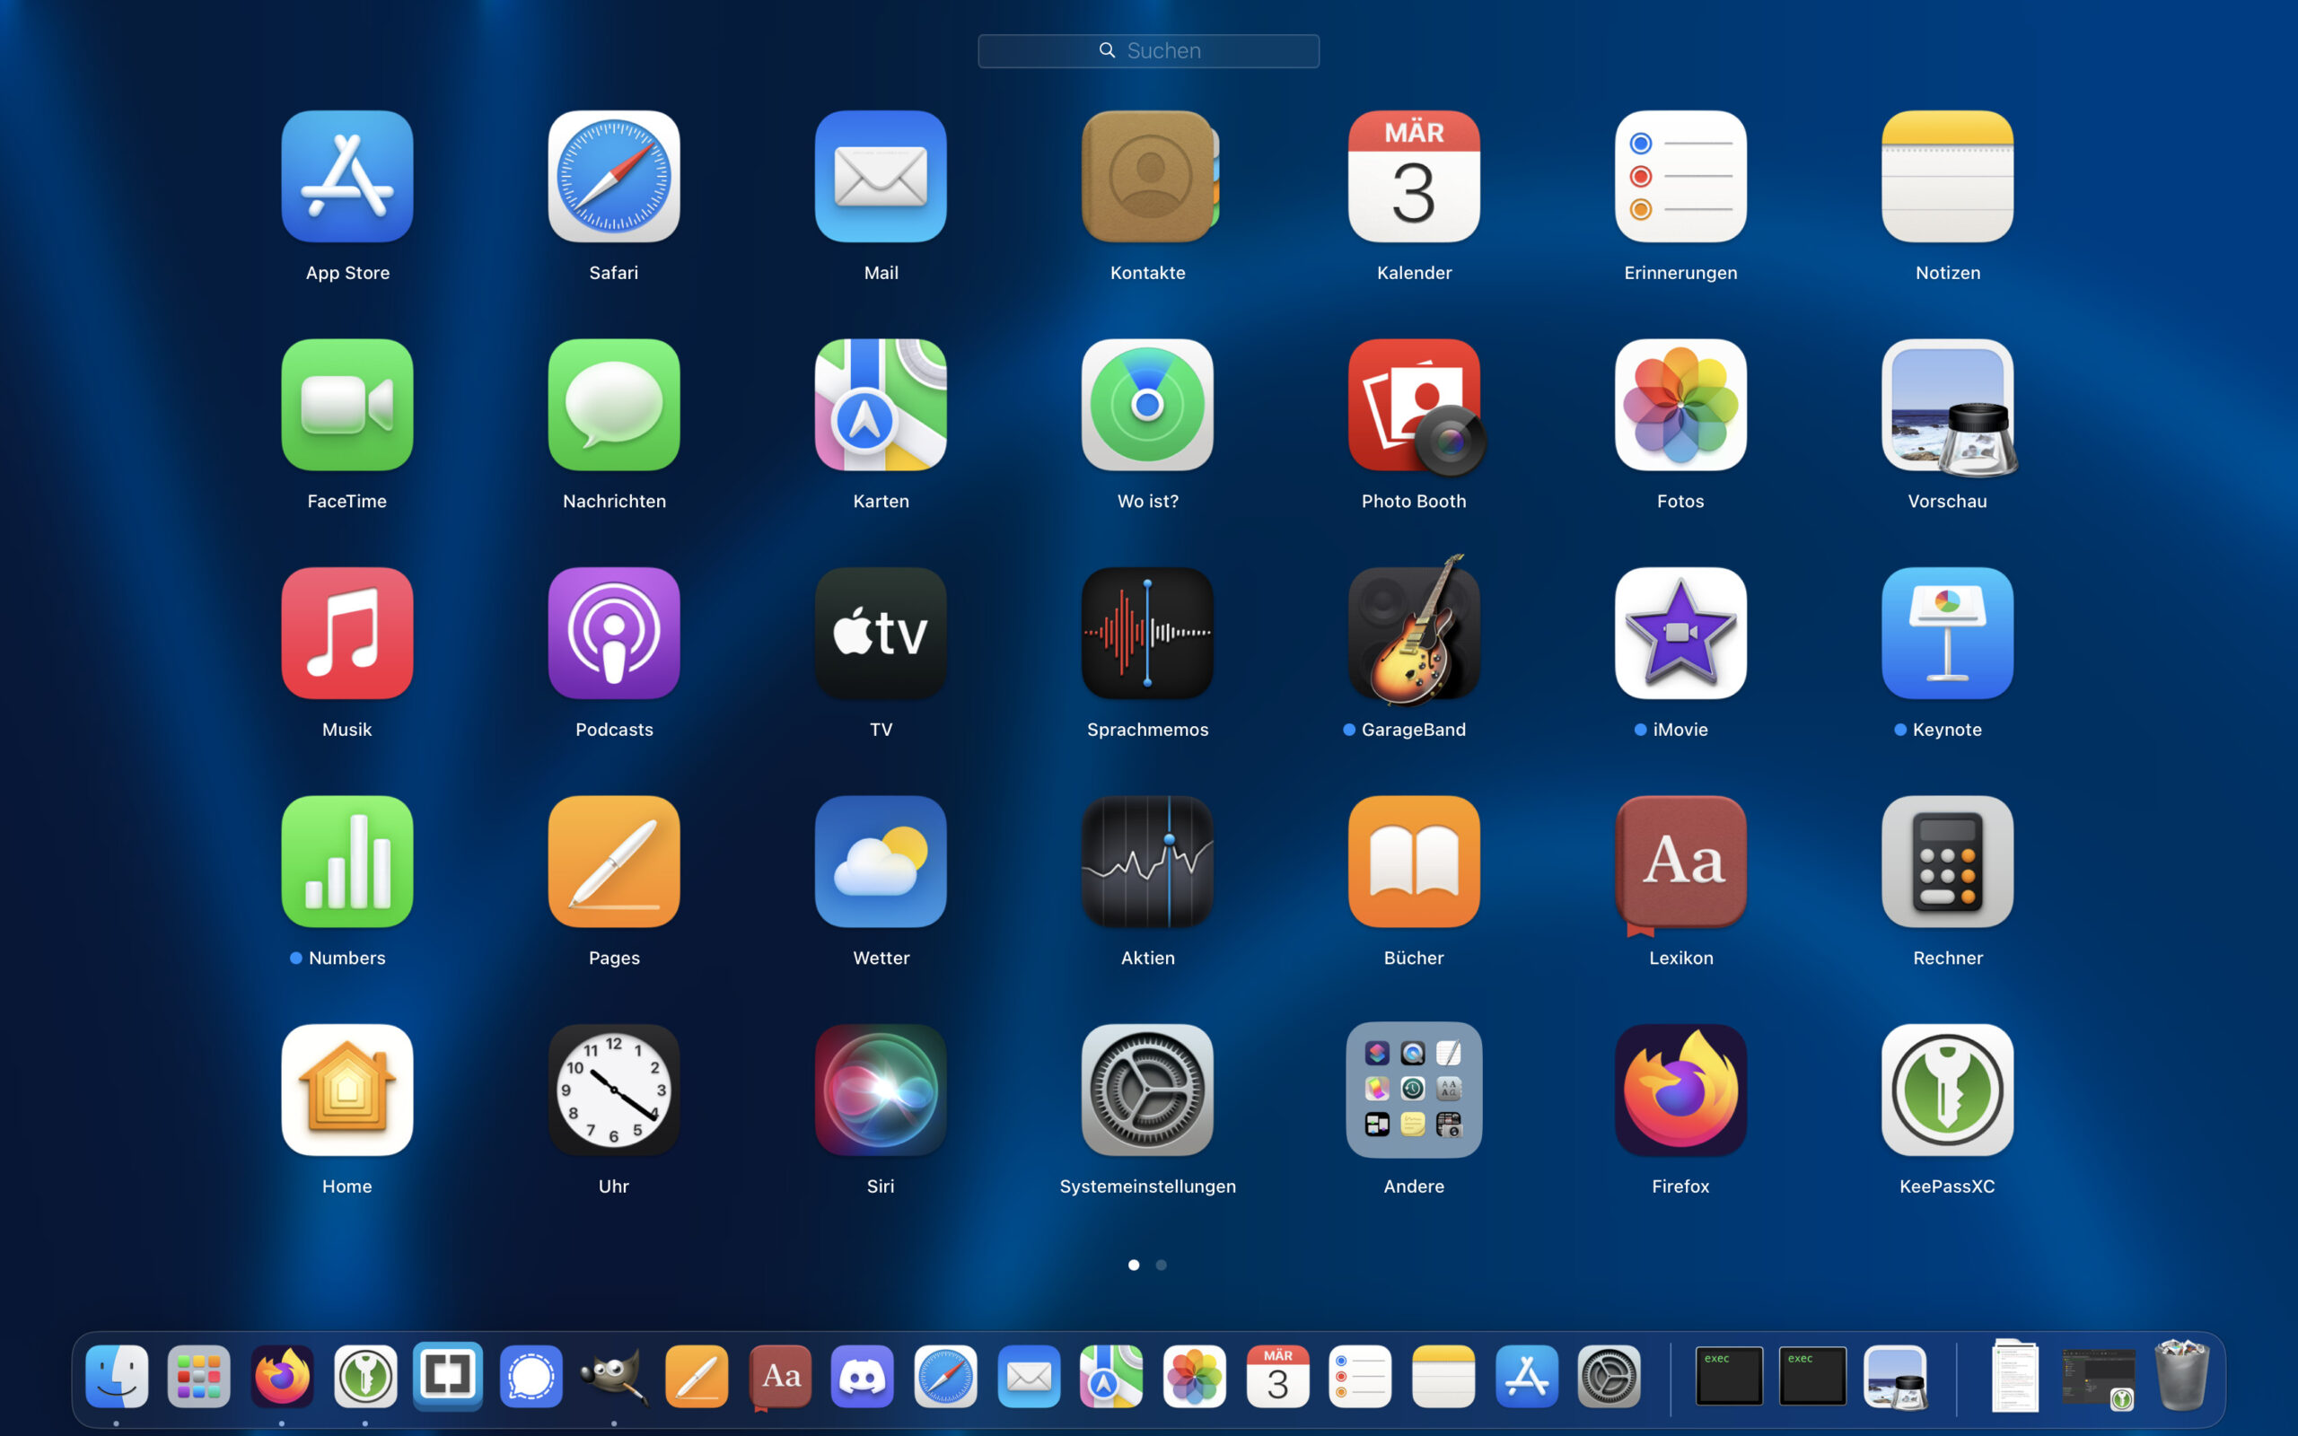Viewport: 2298px width, 1436px height.
Task: Open Fotos from the Dock
Action: 1195,1376
